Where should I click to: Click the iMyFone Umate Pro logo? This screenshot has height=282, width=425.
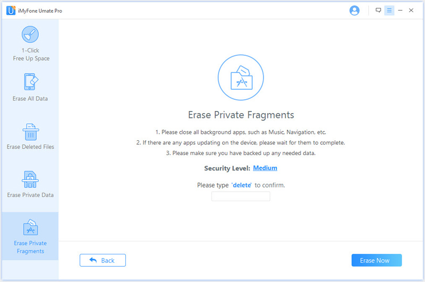(11, 11)
